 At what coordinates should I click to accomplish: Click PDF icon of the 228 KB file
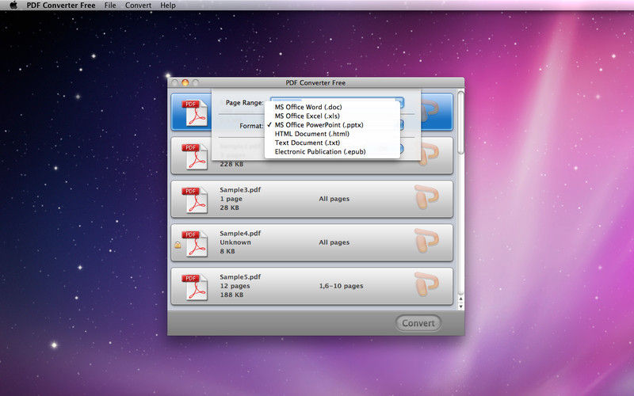coord(195,156)
